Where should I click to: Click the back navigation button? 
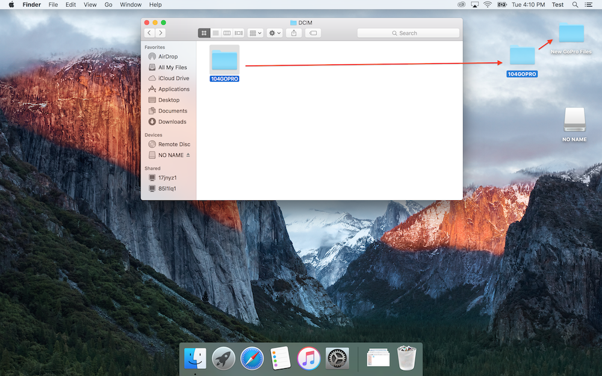pos(149,32)
